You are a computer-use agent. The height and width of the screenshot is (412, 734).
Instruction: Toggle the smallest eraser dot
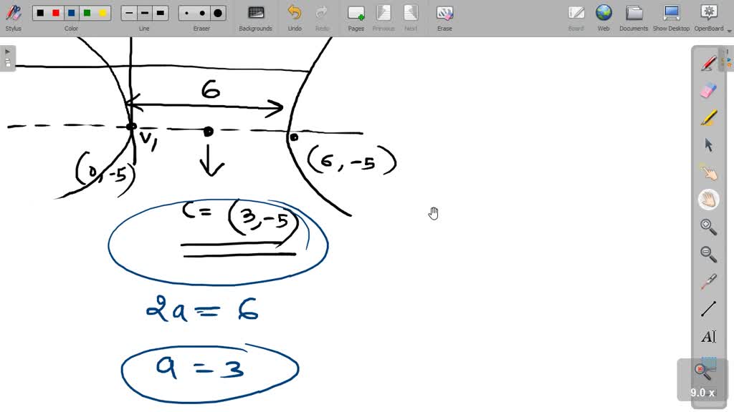[x=188, y=12]
